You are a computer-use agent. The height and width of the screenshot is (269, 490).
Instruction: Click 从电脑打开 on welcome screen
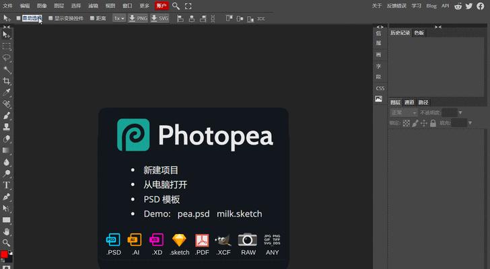click(166, 185)
